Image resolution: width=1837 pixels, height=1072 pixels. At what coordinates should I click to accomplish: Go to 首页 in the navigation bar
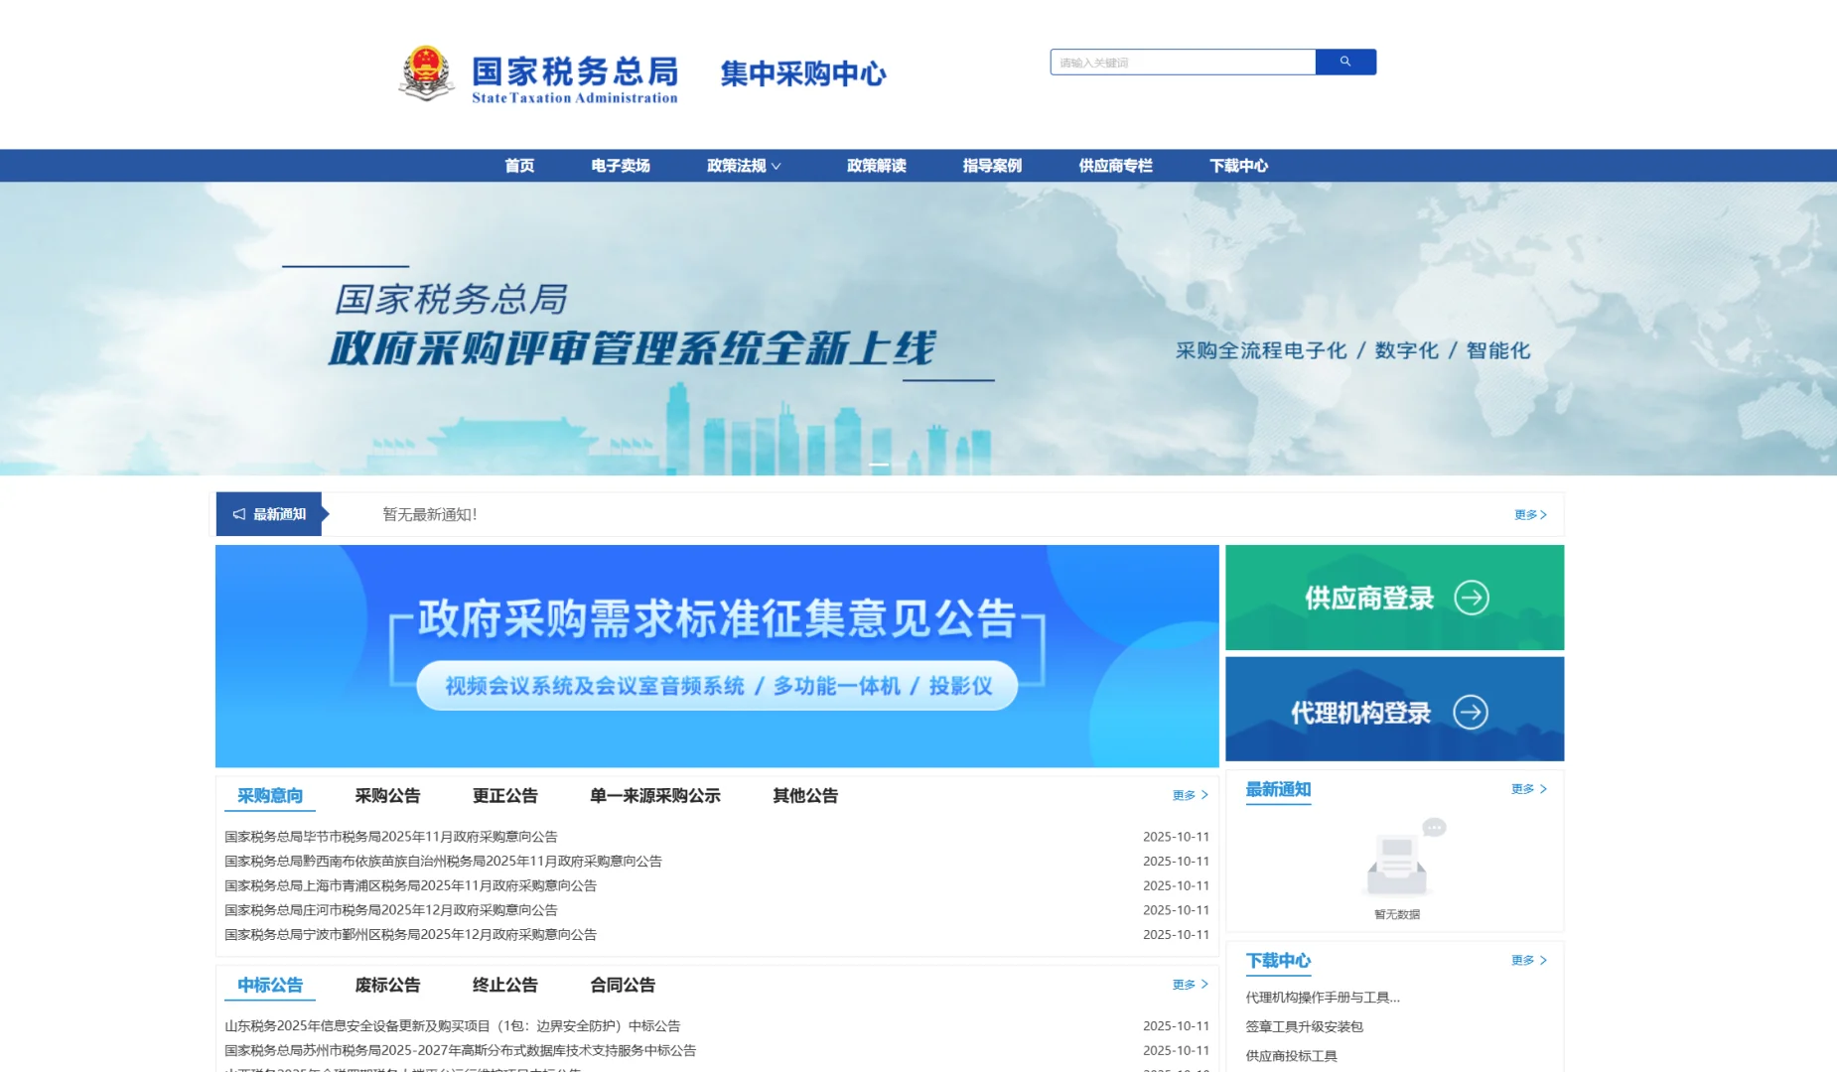519,166
